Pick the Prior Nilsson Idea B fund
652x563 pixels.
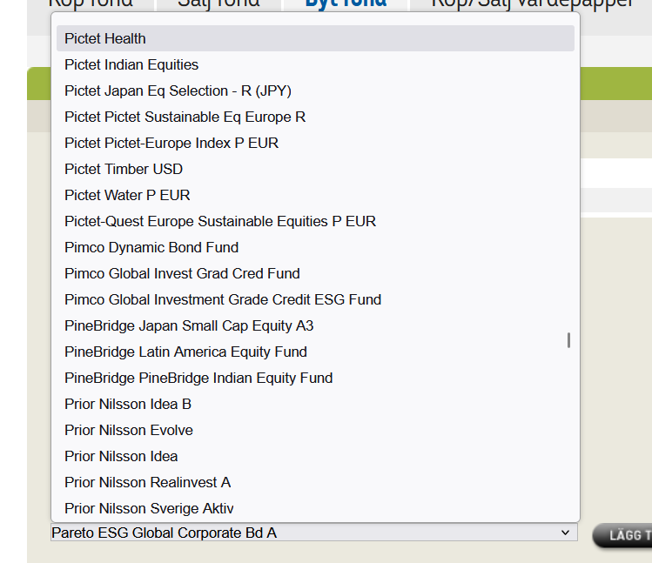point(128,404)
